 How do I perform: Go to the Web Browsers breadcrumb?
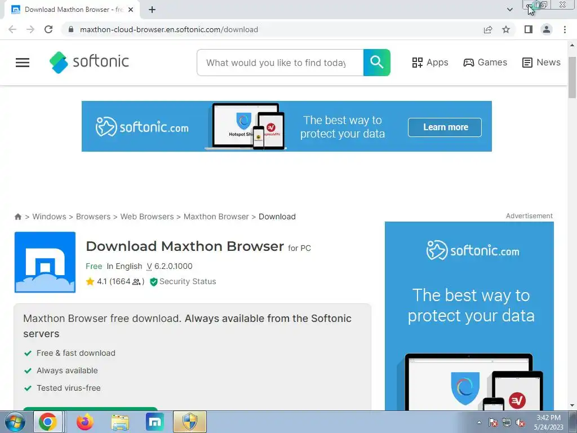(147, 216)
